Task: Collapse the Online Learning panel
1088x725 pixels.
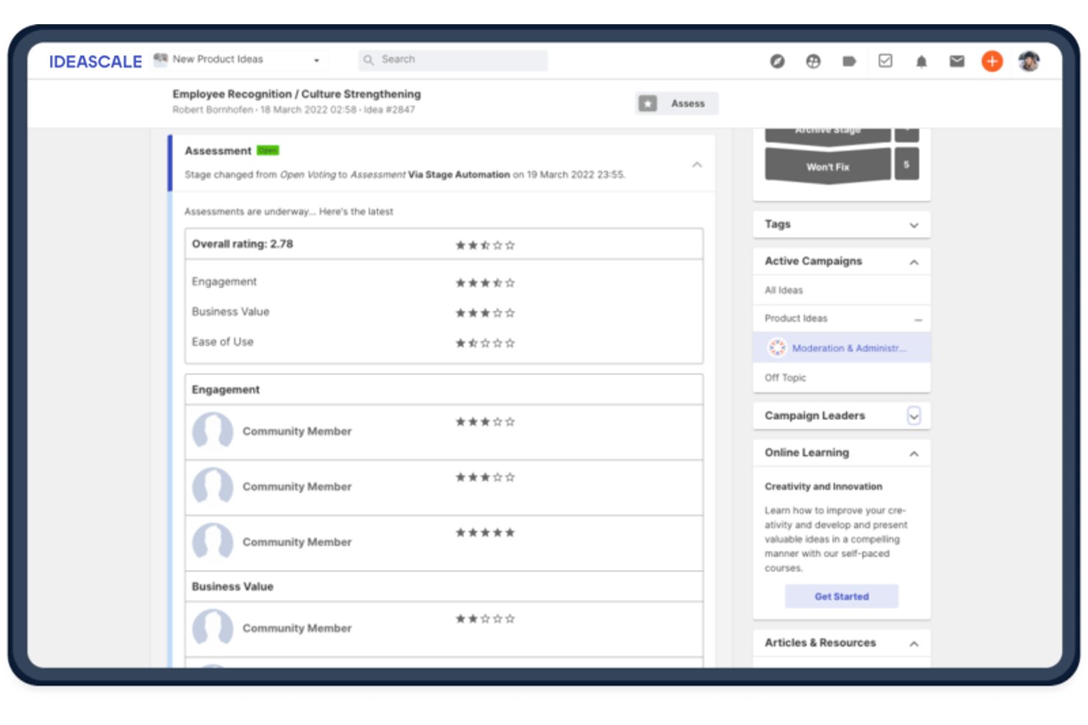Action: click(914, 453)
